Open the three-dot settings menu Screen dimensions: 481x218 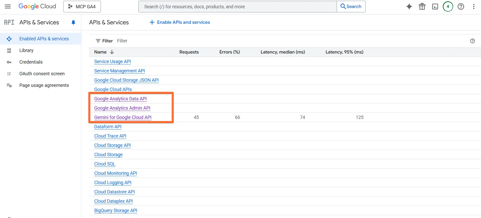coord(474,6)
